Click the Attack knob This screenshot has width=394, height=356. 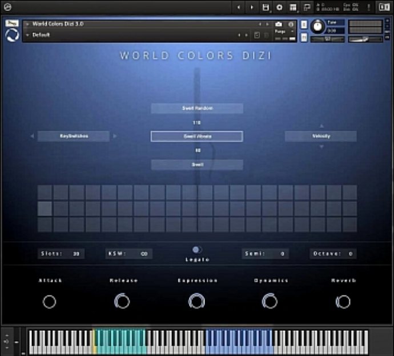(49, 302)
